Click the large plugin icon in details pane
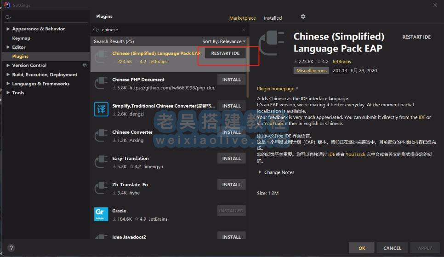 pos(272,43)
